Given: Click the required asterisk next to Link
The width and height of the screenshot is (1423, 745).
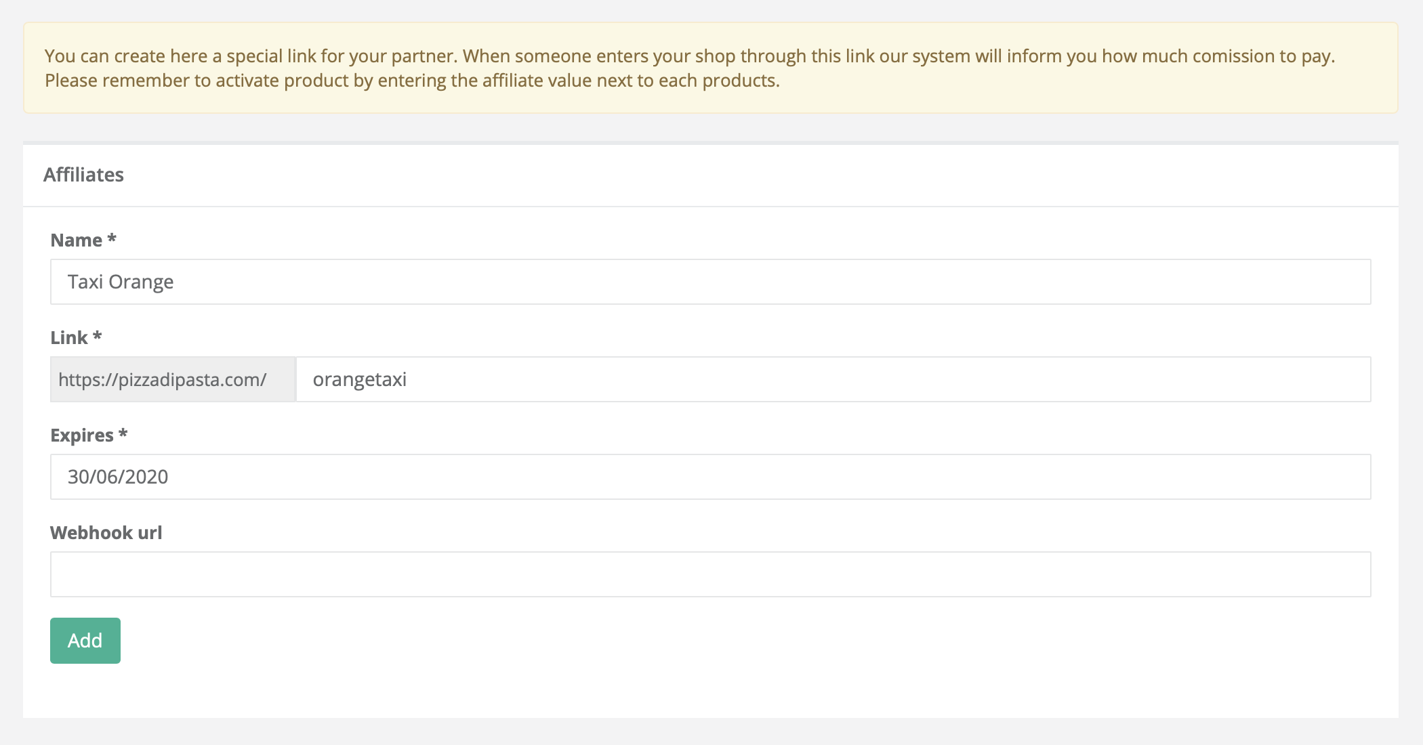Looking at the screenshot, I should (x=97, y=336).
